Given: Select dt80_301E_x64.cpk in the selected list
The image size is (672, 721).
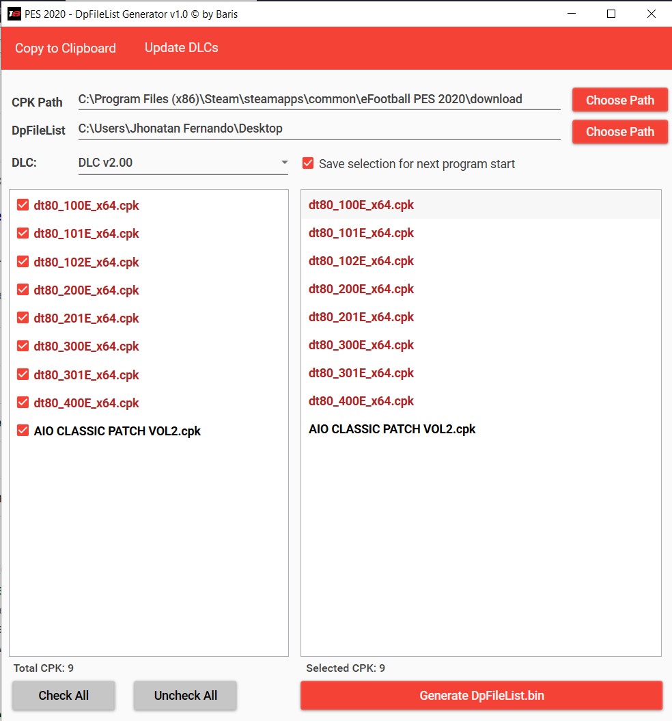Looking at the screenshot, I should point(481,373).
